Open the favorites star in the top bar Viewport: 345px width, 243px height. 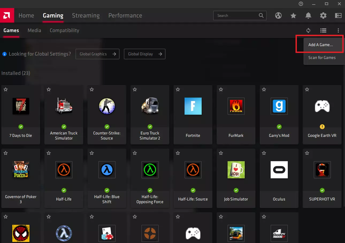pos(293,16)
